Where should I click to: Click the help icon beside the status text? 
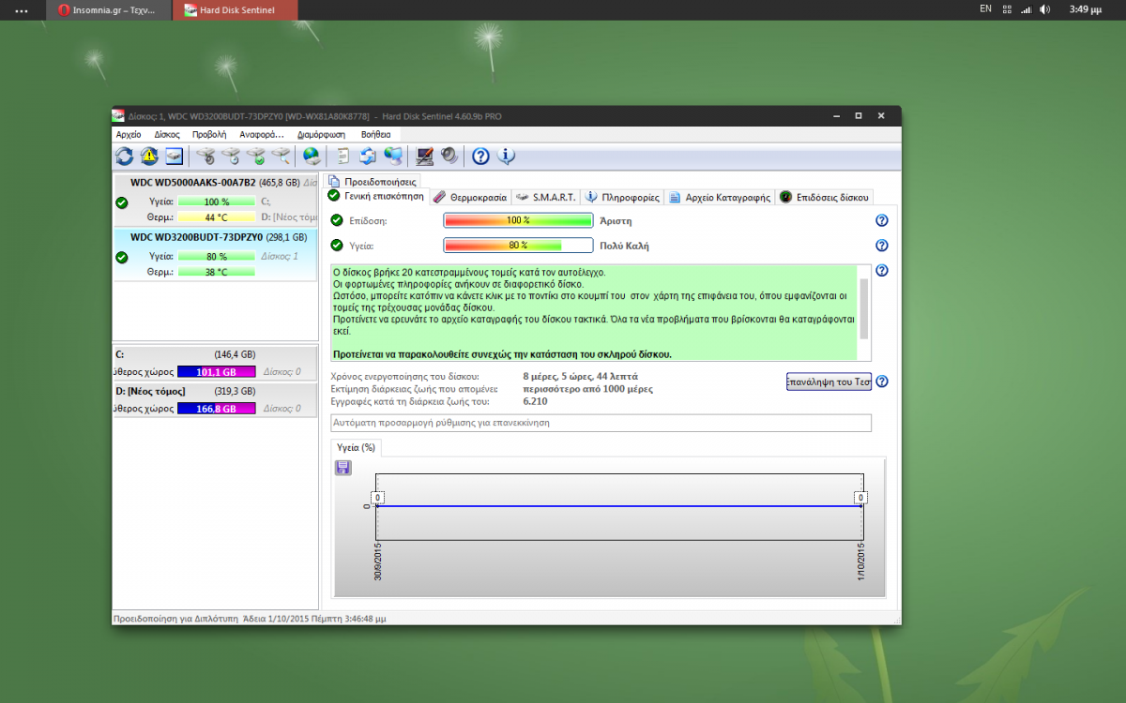tap(881, 271)
